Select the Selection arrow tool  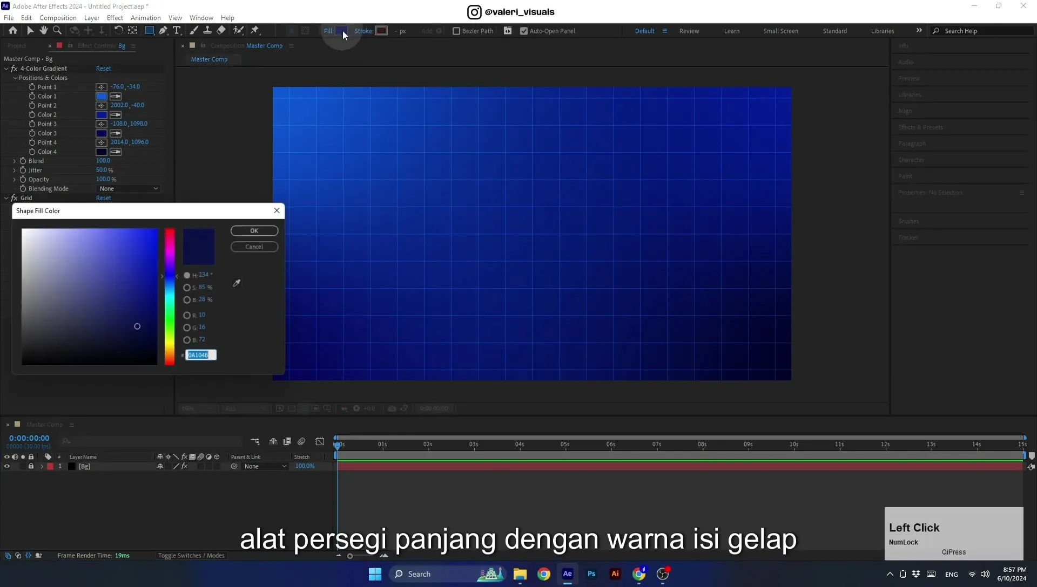click(30, 31)
